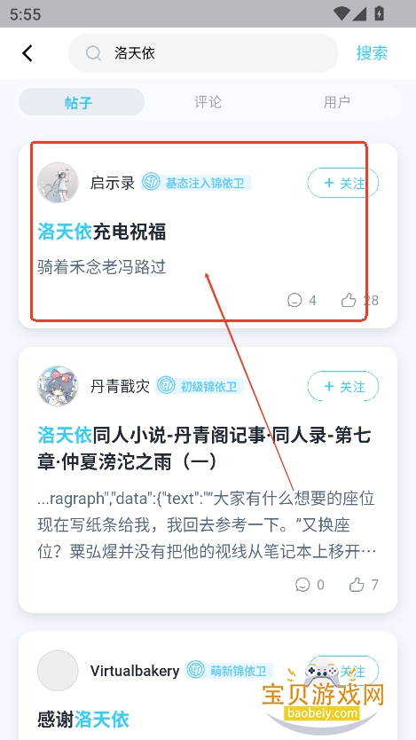The image size is (416, 740).
Task: Tap the comment icon on 洛天依充电祝福 post
Action: point(294,300)
